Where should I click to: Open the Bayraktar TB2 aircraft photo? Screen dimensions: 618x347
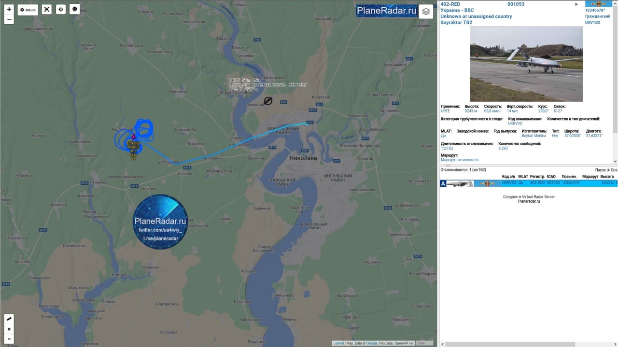pos(526,64)
